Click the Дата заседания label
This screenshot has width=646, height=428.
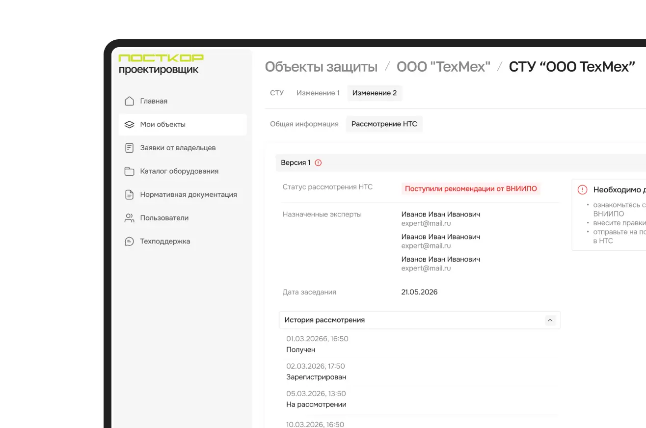tap(309, 292)
